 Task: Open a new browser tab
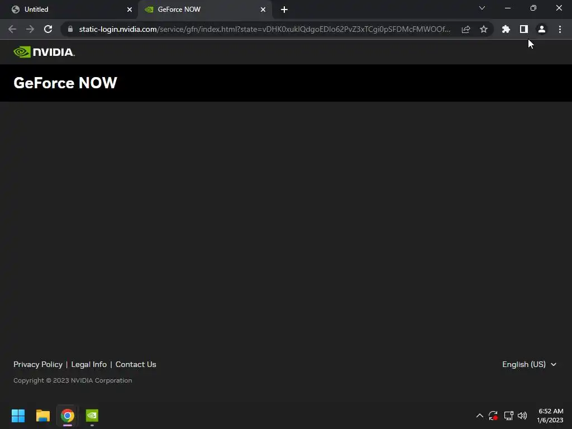pos(284,9)
